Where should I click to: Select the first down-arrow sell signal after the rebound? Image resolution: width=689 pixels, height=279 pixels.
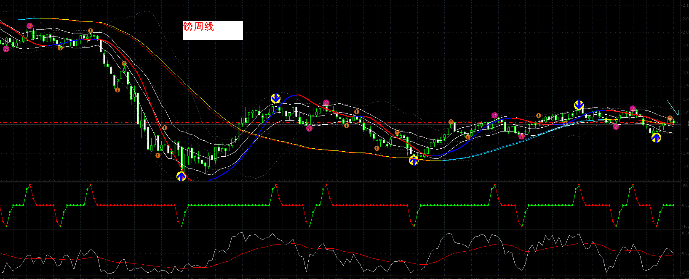click(275, 98)
